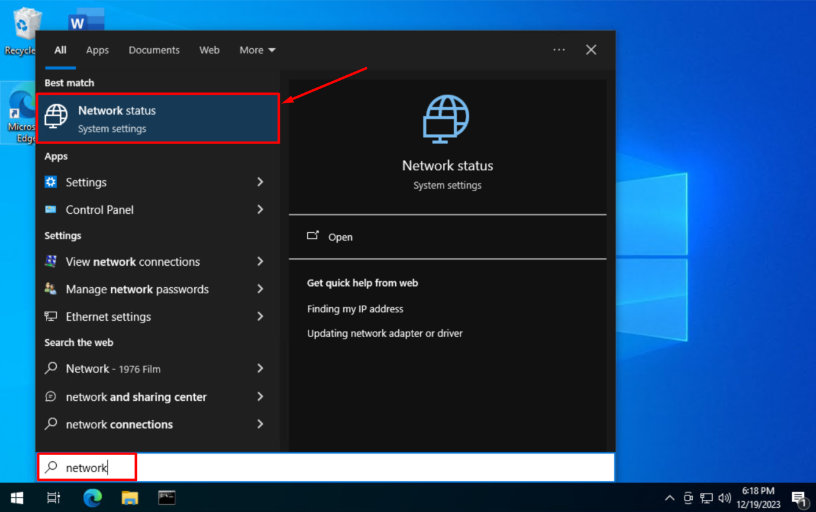This screenshot has width=816, height=512.
Task: Click the Get quick help from web heading
Action: tap(362, 283)
